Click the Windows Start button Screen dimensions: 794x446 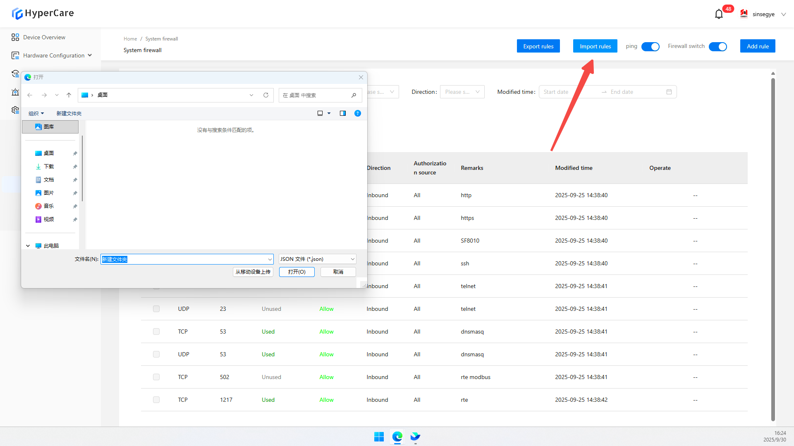coord(379,436)
